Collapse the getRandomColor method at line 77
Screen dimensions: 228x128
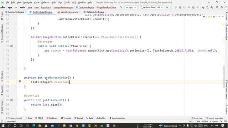point(16,78)
